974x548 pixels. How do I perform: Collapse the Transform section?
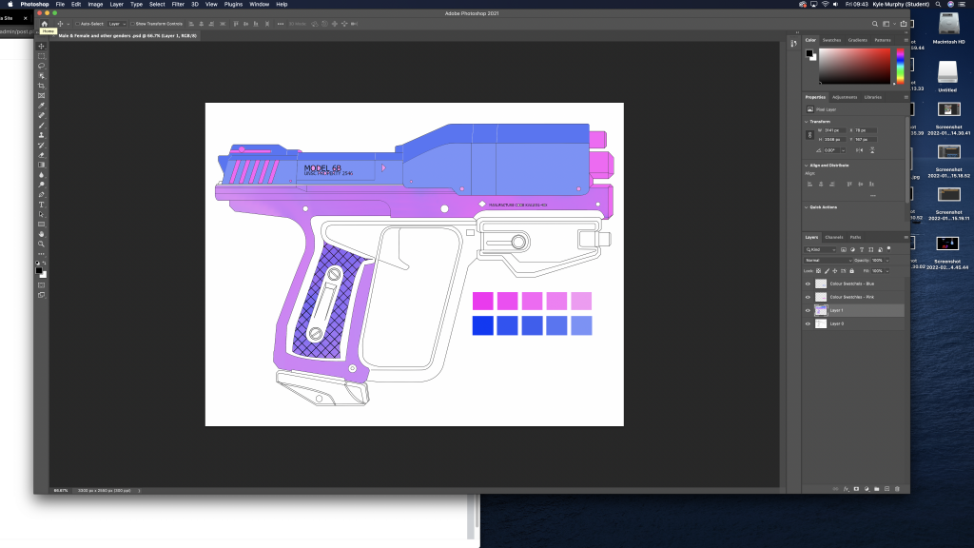[807, 122]
